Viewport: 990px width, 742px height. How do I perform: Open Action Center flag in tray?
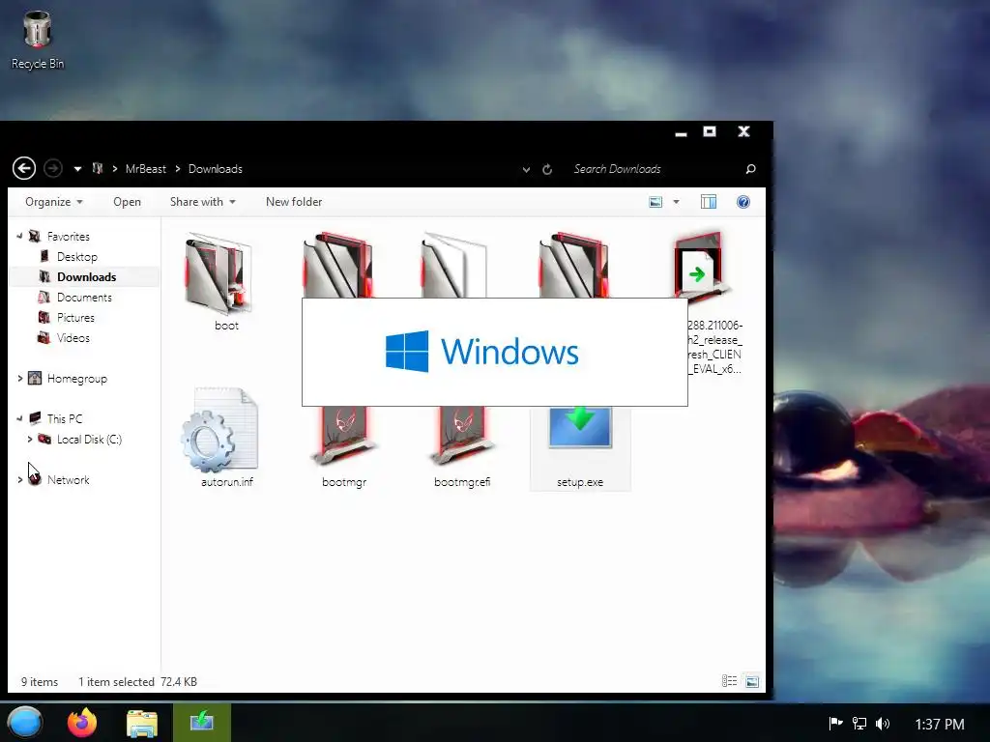835,723
